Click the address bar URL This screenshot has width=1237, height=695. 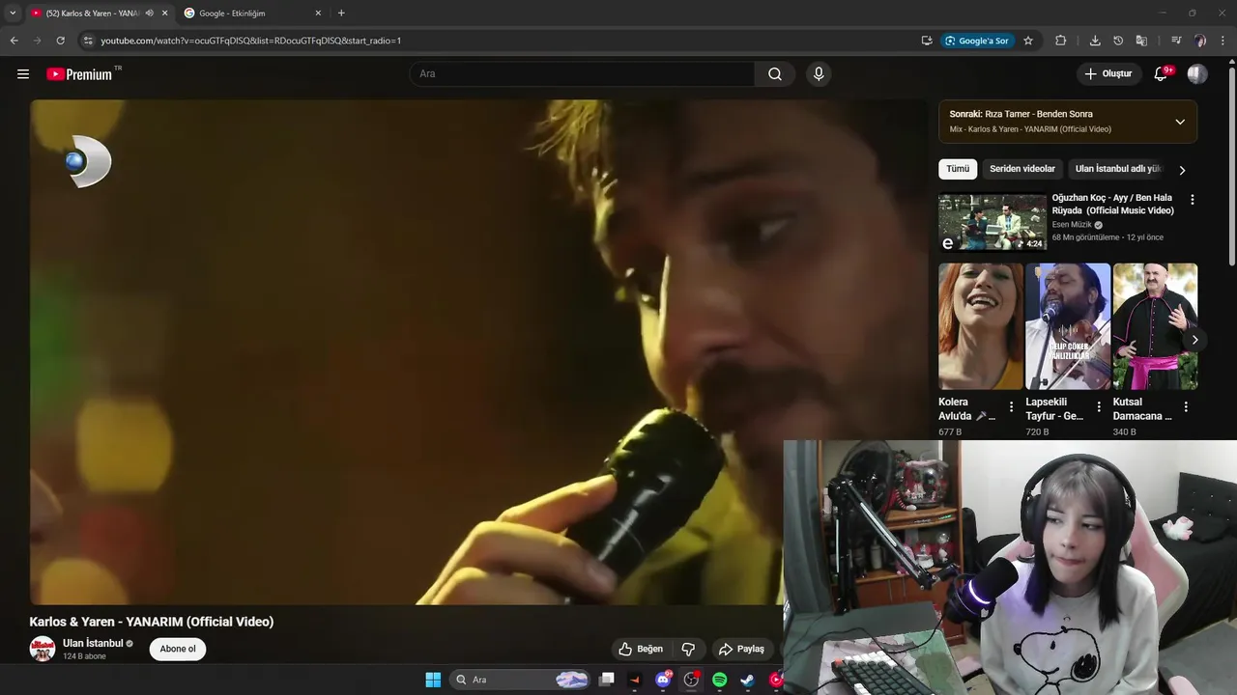(251, 41)
